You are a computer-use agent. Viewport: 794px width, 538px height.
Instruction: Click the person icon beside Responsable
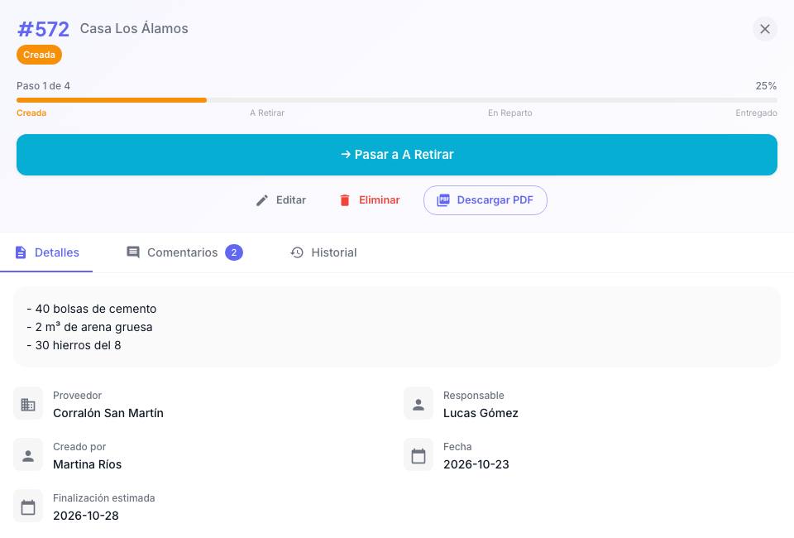click(419, 404)
